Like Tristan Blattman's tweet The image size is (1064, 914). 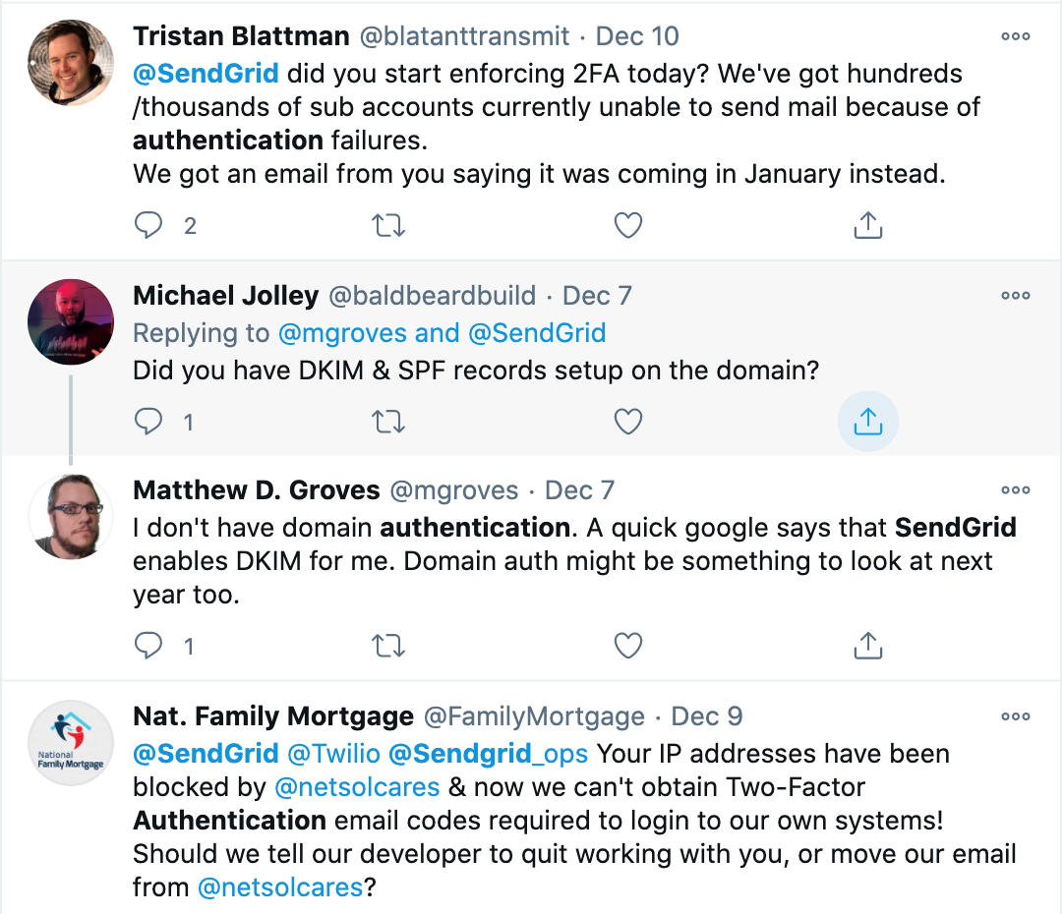pos(627,226)
